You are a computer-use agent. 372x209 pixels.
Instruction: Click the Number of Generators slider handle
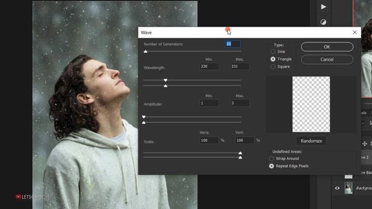(x=146, y=52)
